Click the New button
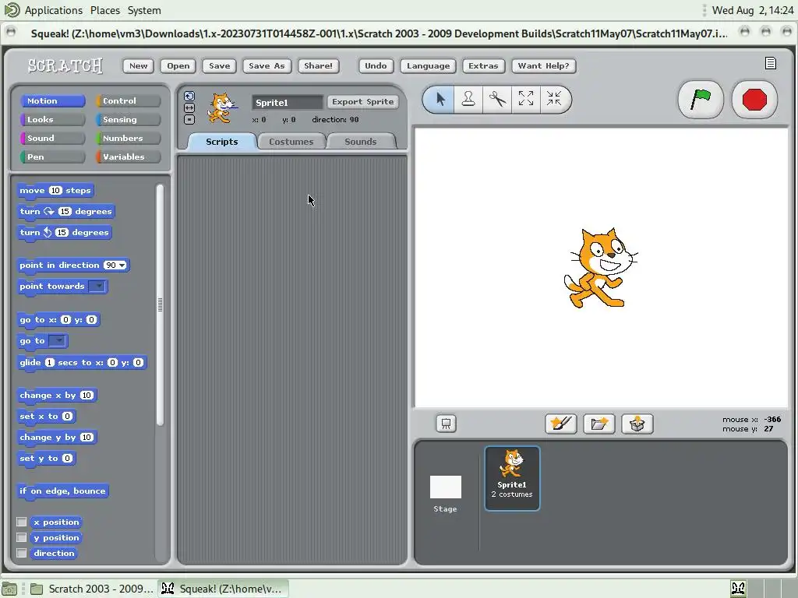Viewport: 798px width, 598px height. (139, 65)
